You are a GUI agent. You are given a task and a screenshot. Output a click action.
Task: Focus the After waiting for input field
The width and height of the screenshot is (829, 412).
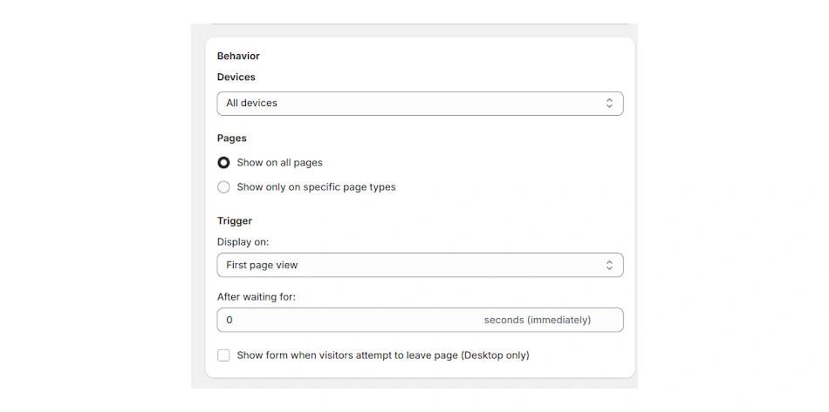coord(349,320)
